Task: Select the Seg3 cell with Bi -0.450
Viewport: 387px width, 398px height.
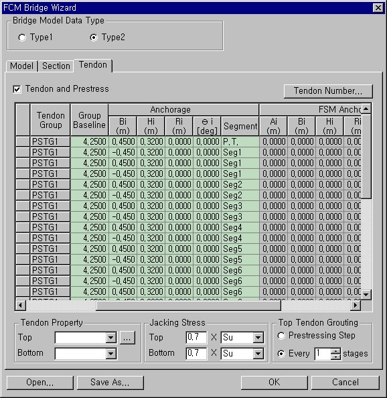Action: click(x=240, y=217)
